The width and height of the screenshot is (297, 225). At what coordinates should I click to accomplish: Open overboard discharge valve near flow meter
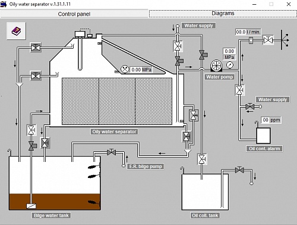coord(268,40)
